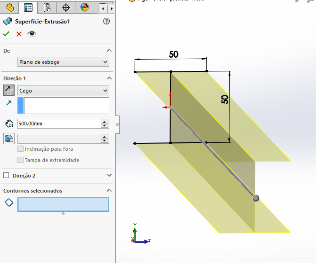Increase depth with the up spinner arrow
The height and width of the screenshot is (263, 316).
105,122
